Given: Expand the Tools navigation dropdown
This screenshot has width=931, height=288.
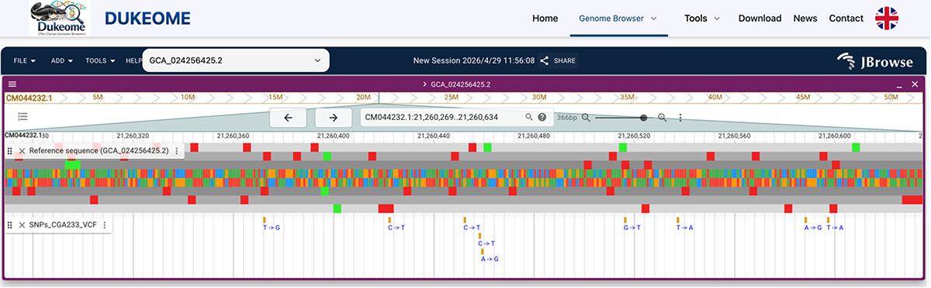Looking at the screenshot, I should pos(702,19).
